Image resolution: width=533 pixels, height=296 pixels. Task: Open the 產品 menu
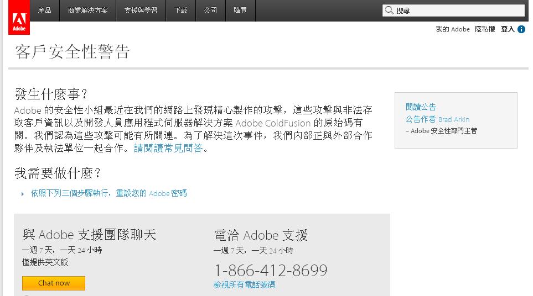click(44, 10)
